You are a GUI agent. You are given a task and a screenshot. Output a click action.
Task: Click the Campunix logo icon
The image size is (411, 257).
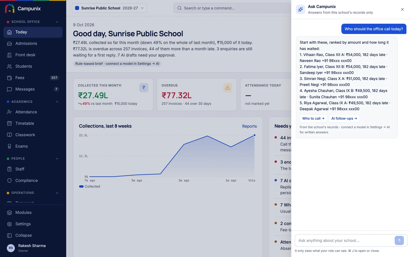click(x=10, y=8)
